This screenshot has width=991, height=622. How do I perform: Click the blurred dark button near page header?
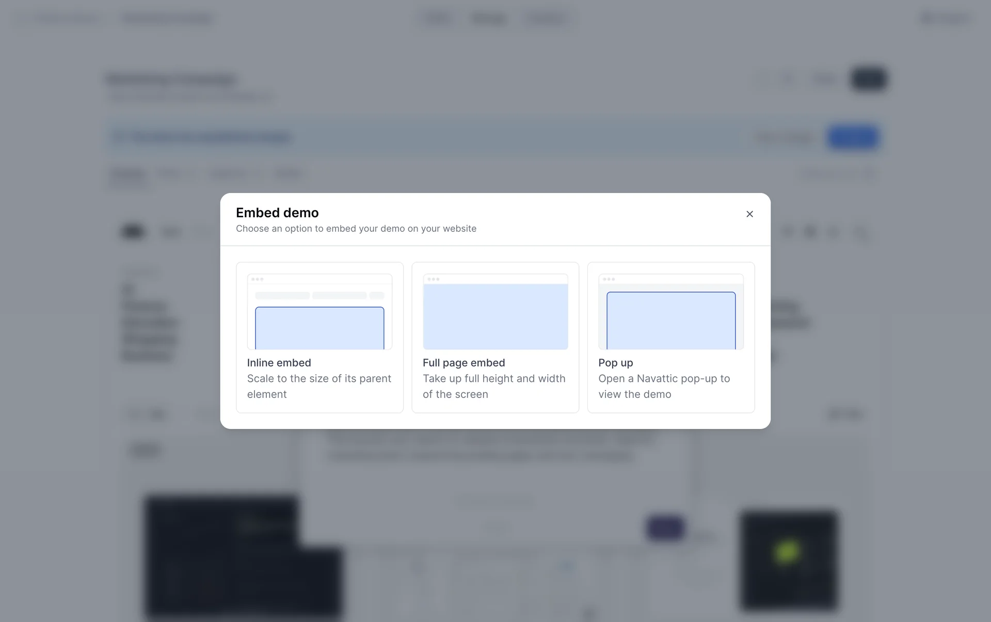coord(869,79)
